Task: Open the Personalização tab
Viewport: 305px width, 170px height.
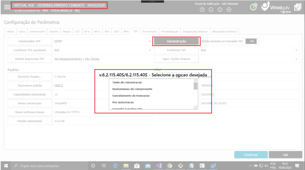Action: point(170,32)
